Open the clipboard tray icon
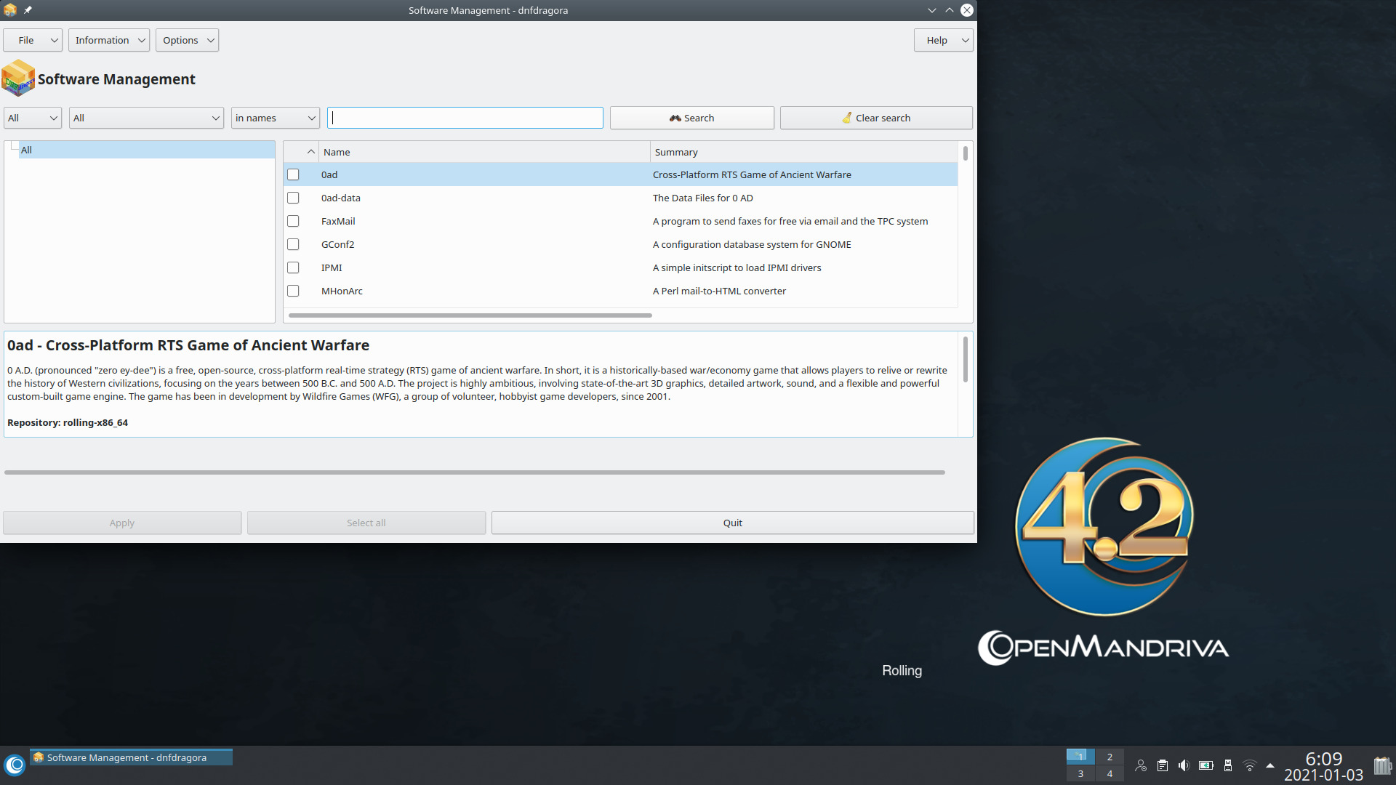Screen dimensions: 1396x785 pos(1162,765)
